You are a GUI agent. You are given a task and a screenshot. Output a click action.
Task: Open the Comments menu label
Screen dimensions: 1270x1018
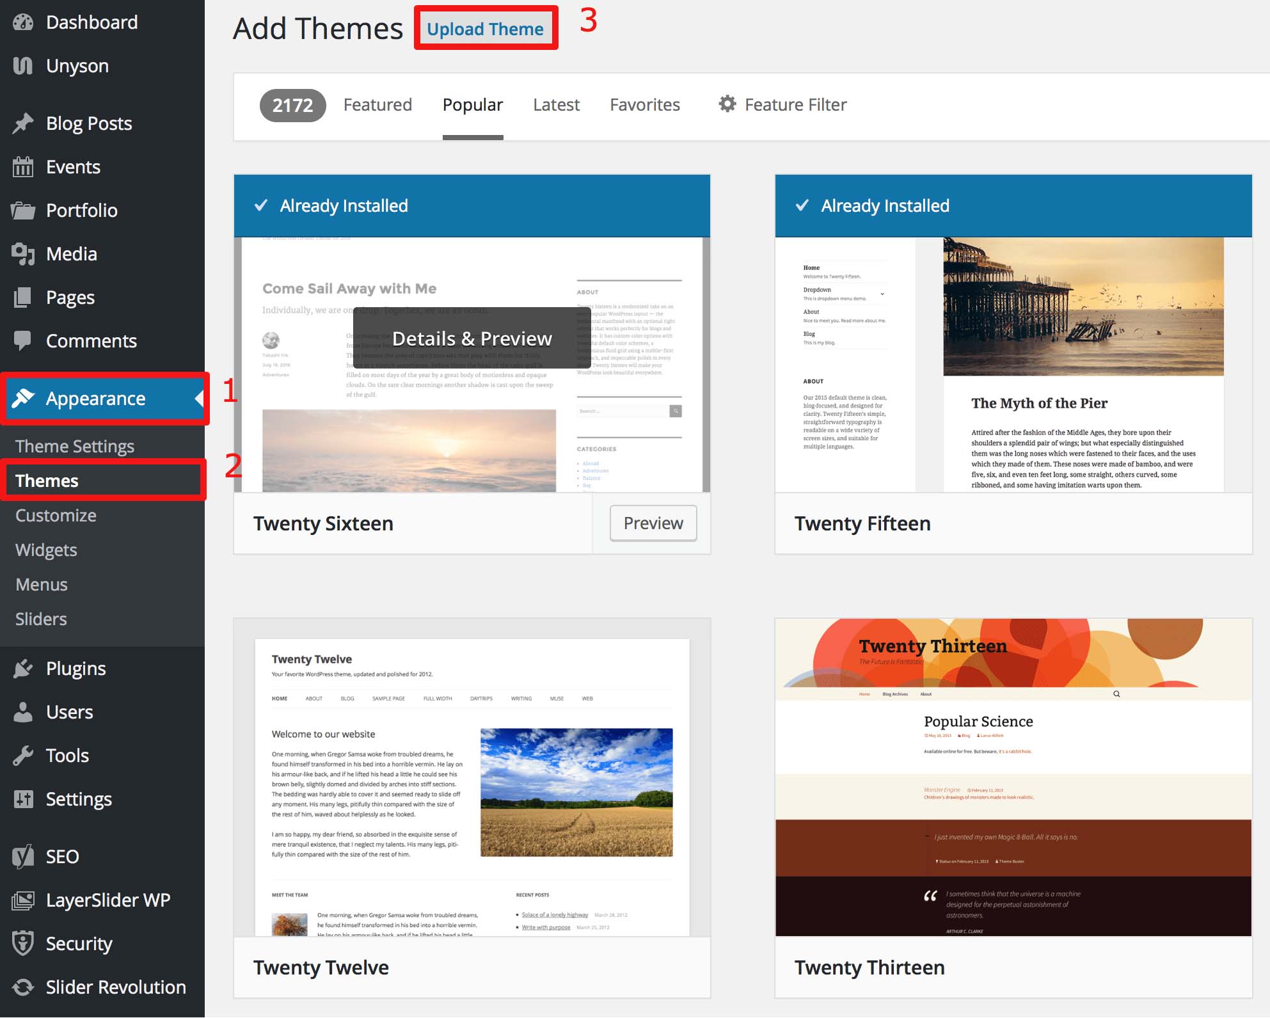91,341
